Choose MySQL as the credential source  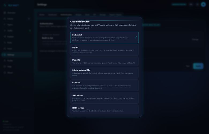coord(104,50)
